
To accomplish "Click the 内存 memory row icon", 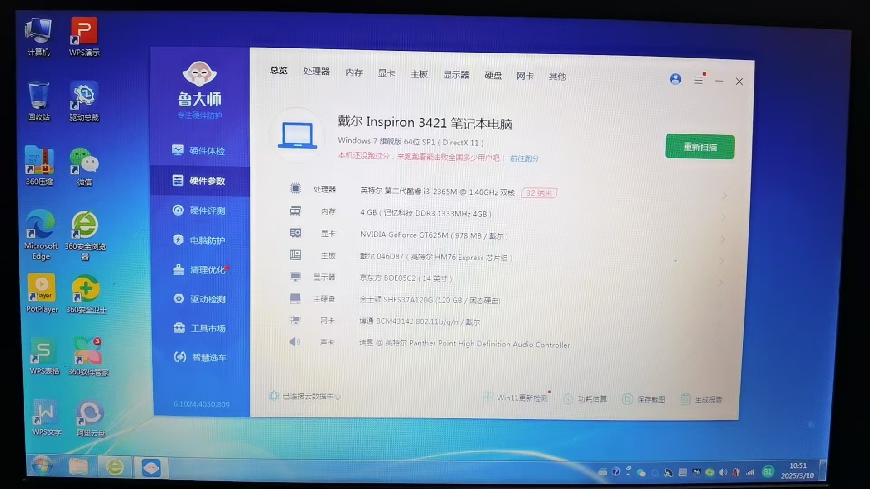I will click(x=295, y=211).
